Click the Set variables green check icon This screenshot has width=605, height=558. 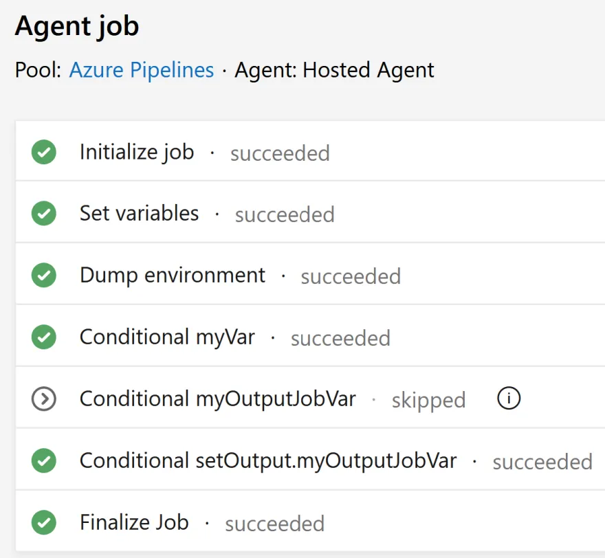44,214
